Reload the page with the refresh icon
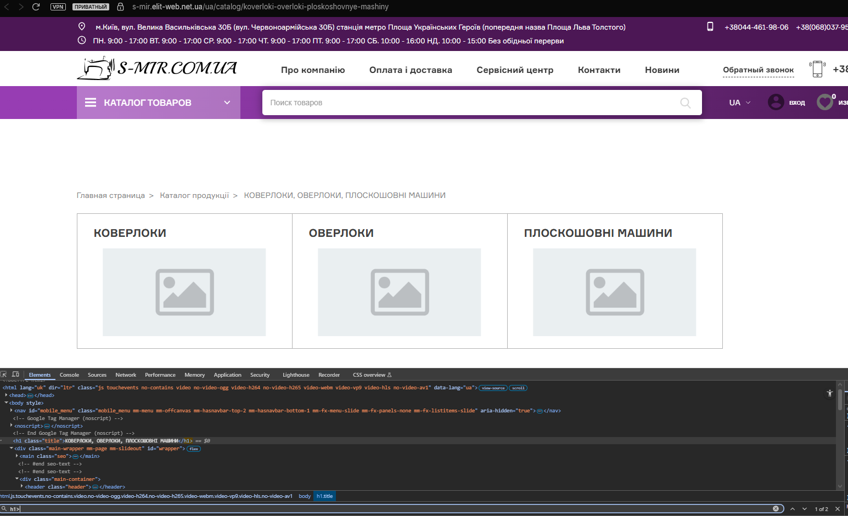848x516 pixels. [x=36, y=7]
